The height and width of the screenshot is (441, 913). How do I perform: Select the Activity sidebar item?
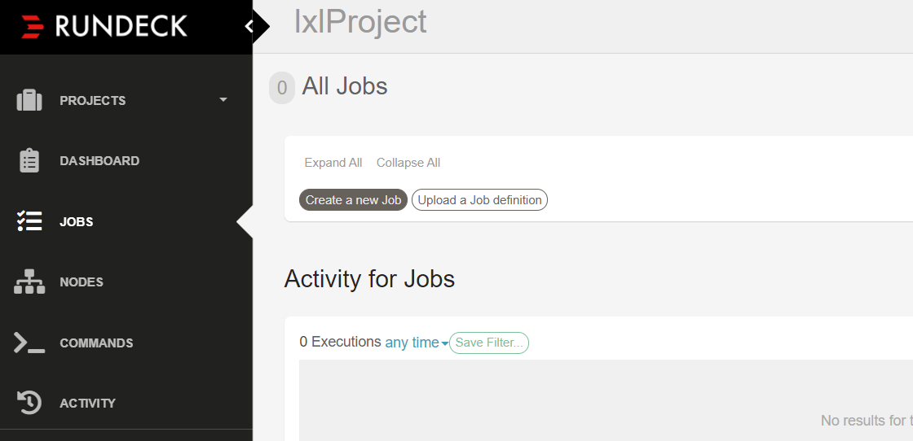tap(87, 403)
